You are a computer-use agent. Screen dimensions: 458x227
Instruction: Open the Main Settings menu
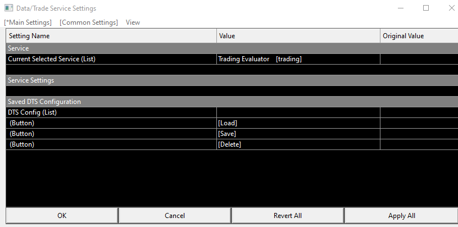pos(28,22)
